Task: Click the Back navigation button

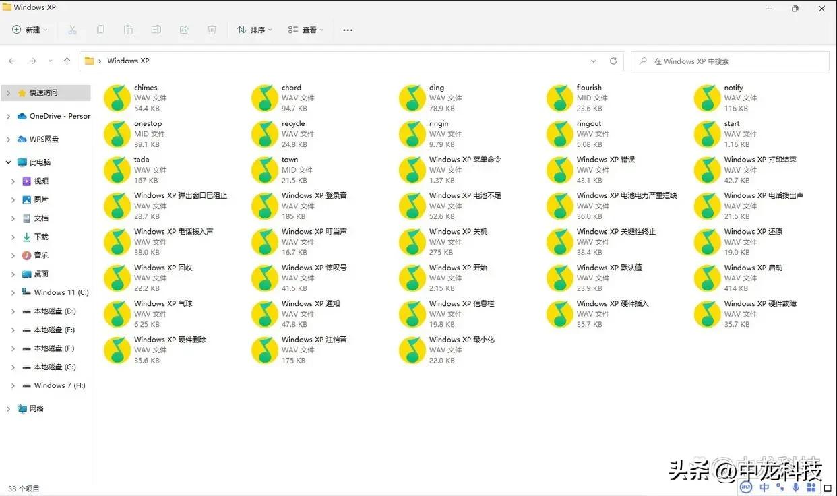Action: (x=11, y=61)
